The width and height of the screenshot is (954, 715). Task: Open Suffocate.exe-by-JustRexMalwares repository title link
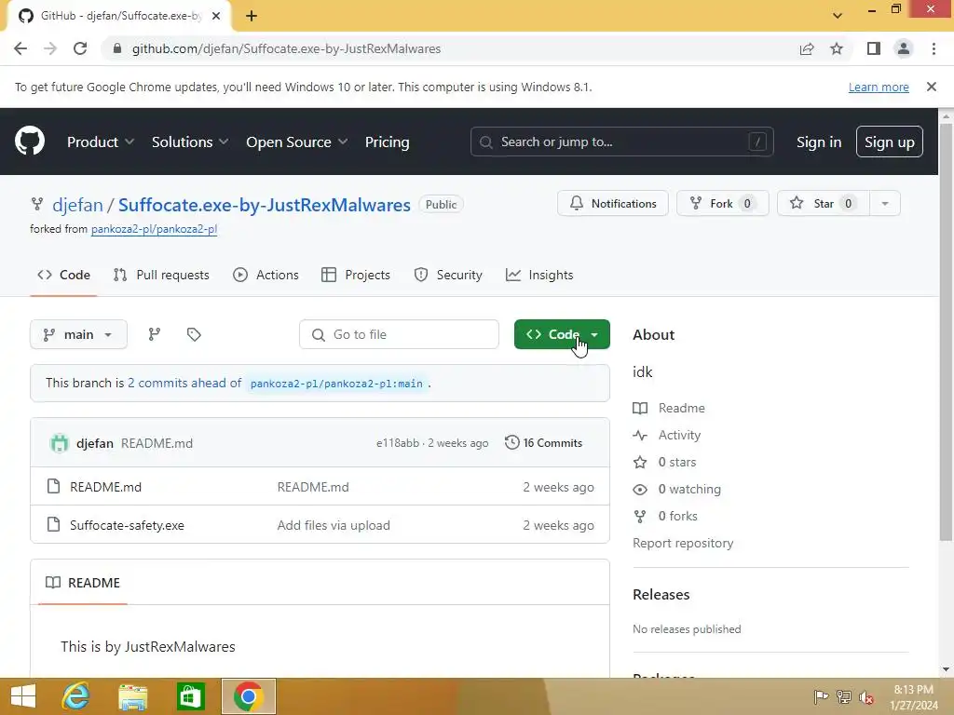(264, 205)
